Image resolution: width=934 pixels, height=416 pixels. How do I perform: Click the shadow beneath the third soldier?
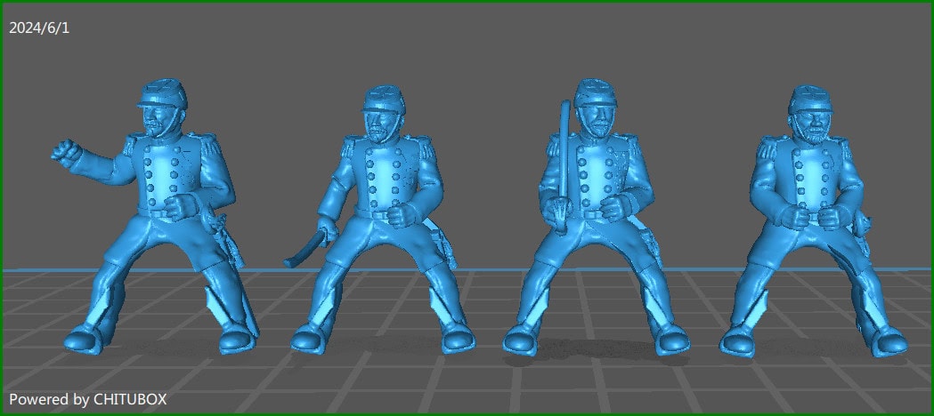(x=595, y=353)
